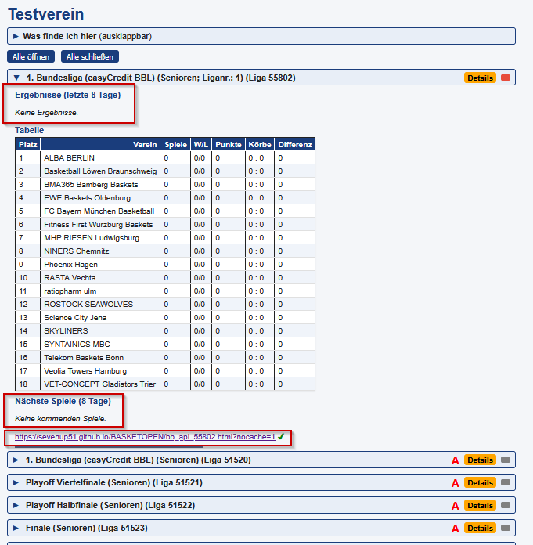533x545 pixels.
Task: Select 'BMA365 Bamberg Baskets' team cell
Action: pos(100,184)
